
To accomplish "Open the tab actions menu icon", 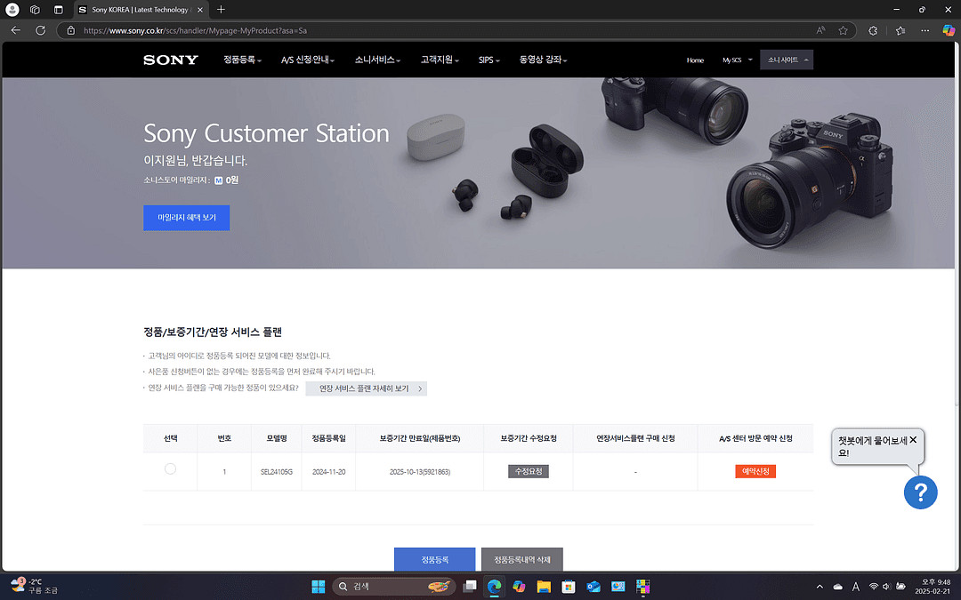I will 58,10.
